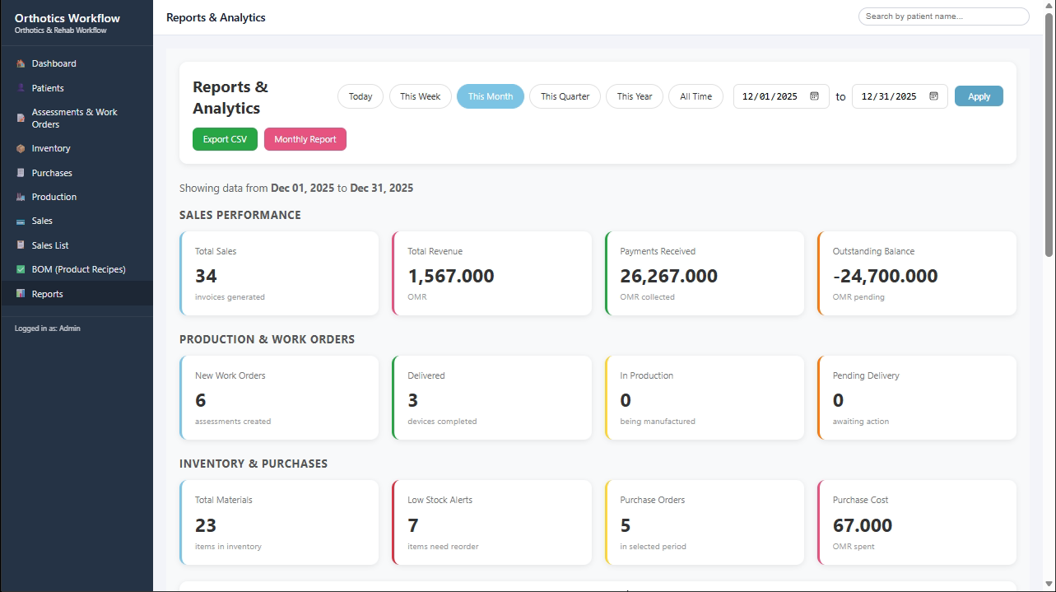This screenshot has height=592, width=1056.
Task: Switch to the This Quarter filter
Action: pos(565,96)
